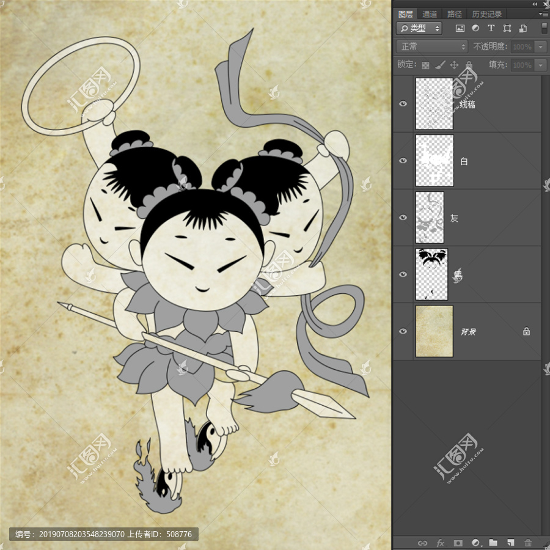Viewport: 550px width, 550px height.
Task: Hide the 白 layer eye
Action: pos(403,160)
